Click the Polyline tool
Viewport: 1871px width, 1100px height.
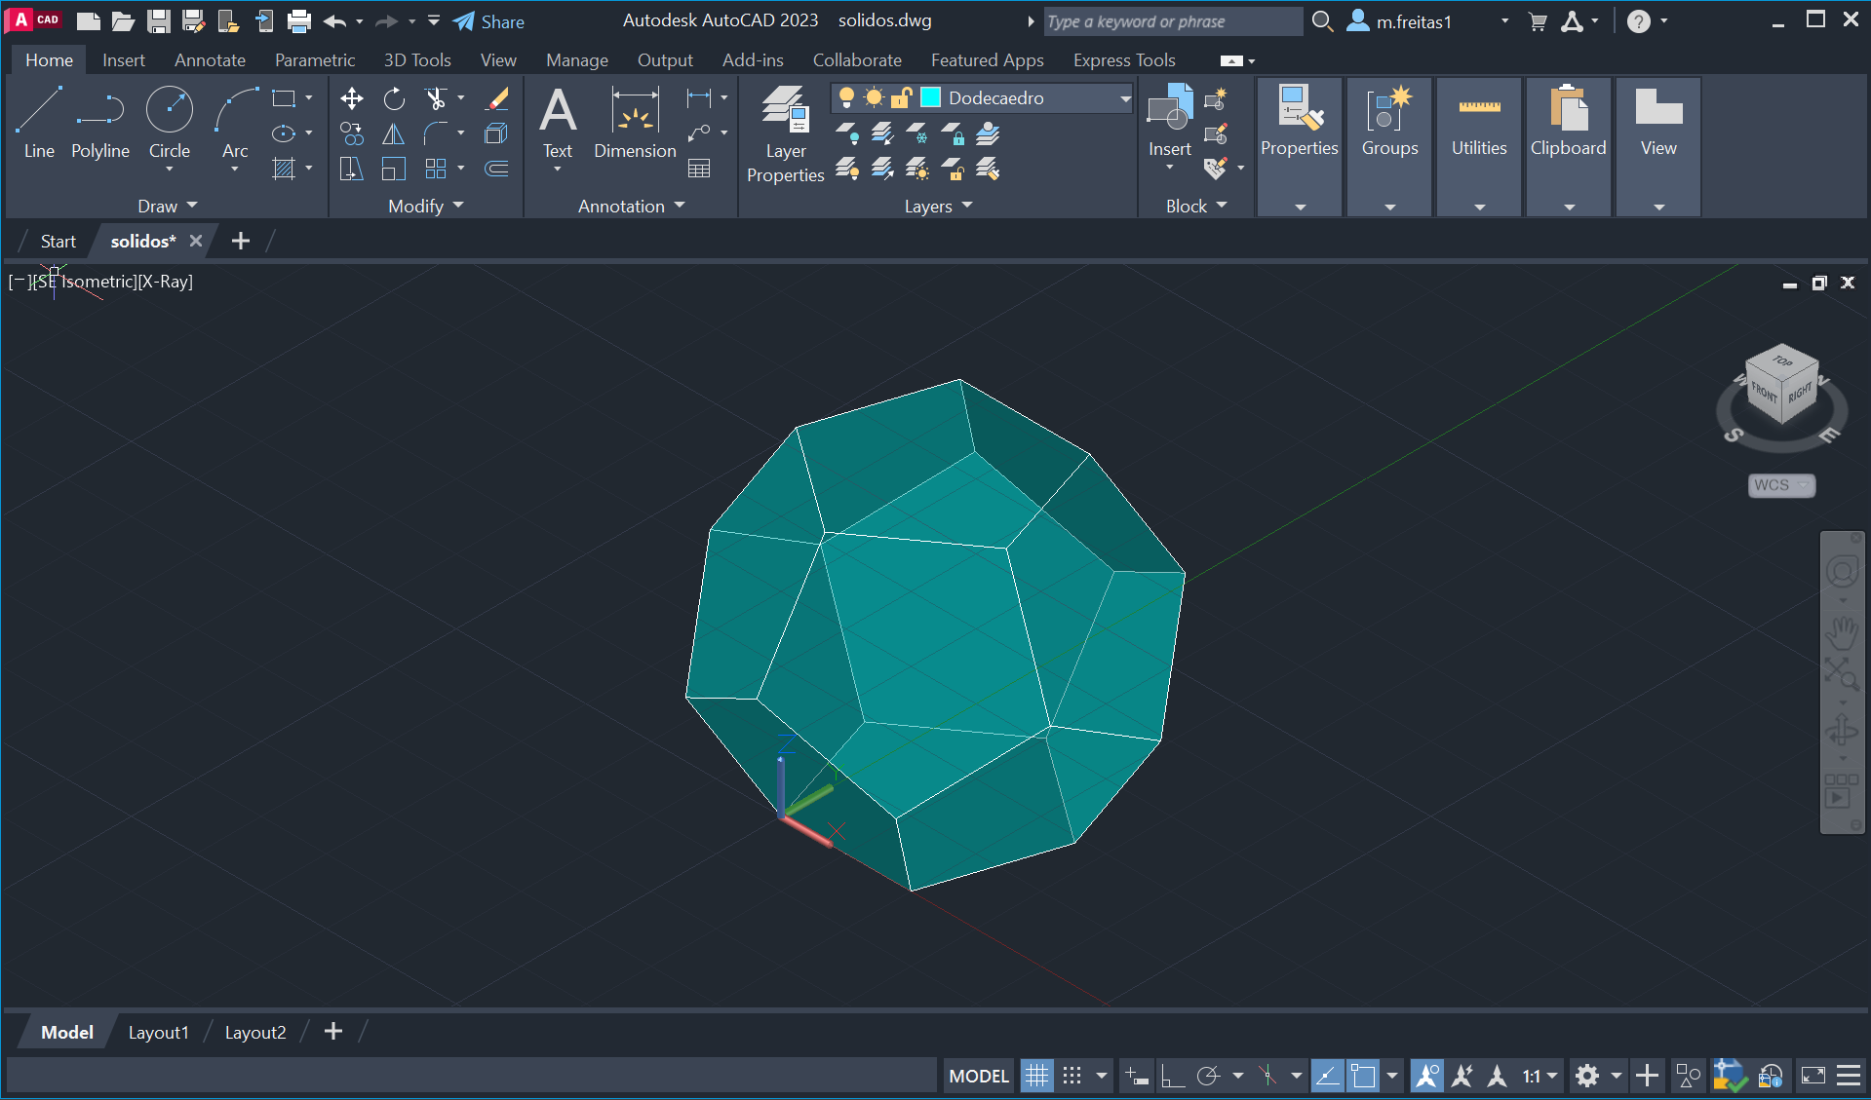point(100,122)
